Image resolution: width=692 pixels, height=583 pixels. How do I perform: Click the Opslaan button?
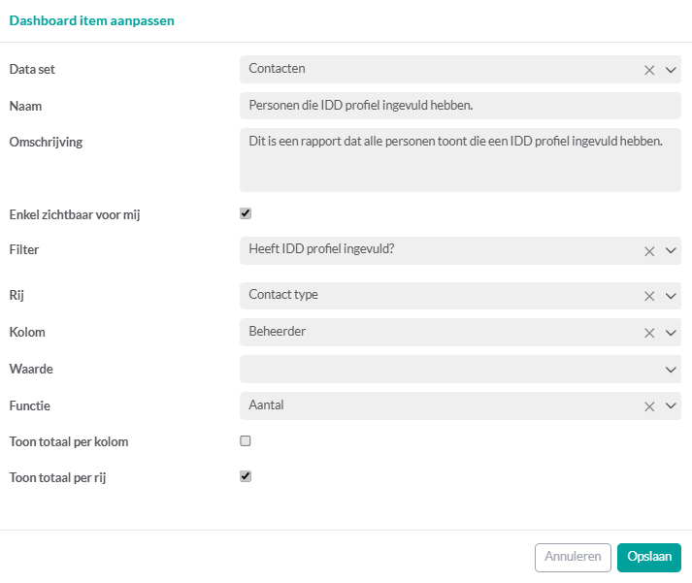(x=649, y=558)
